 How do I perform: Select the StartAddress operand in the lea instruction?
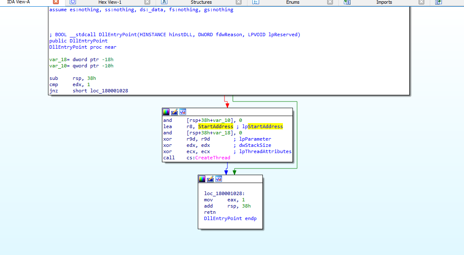[215, 126]
